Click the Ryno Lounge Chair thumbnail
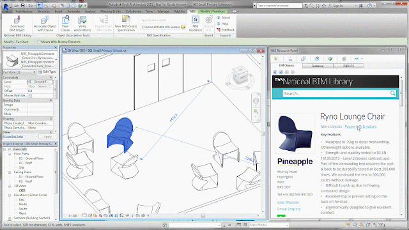Viewport: 409px width, 230px height. tap(295, 134)
